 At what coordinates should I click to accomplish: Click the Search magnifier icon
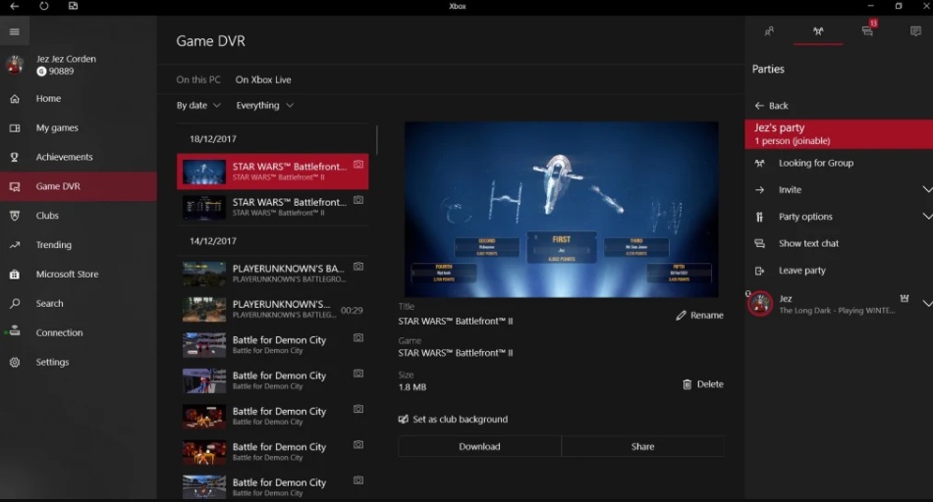[x=15, y=304]
